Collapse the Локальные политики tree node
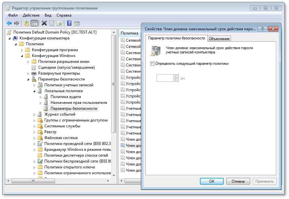The width and height of the screenshot is (289, 199). (35, 91)
